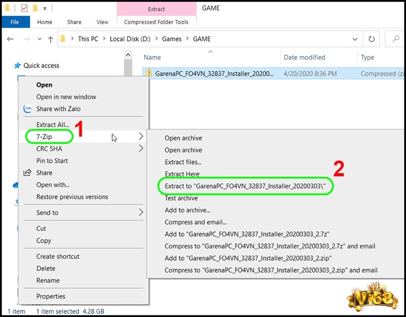Viewport: 406px width, 317px height.
Task: Click the Properties checkmark icon in title bar
Action: (x=24, y=8)
